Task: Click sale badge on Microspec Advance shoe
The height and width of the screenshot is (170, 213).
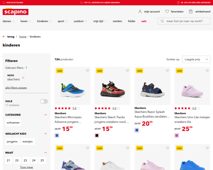Action: [x=60, y=71]
